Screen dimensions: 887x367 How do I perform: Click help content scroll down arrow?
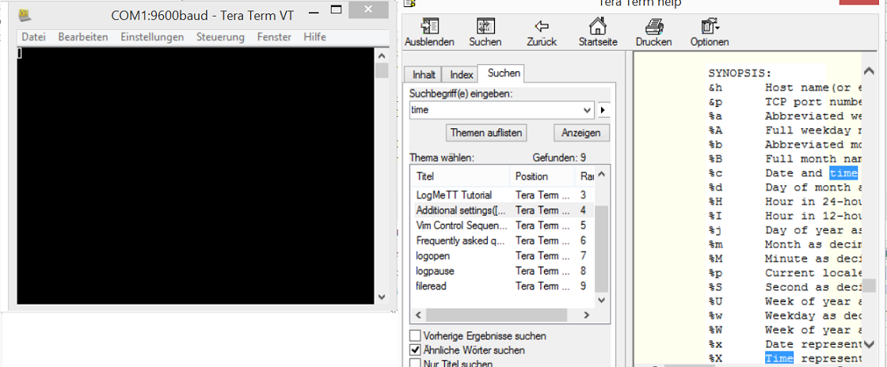[x=869, y=344]
